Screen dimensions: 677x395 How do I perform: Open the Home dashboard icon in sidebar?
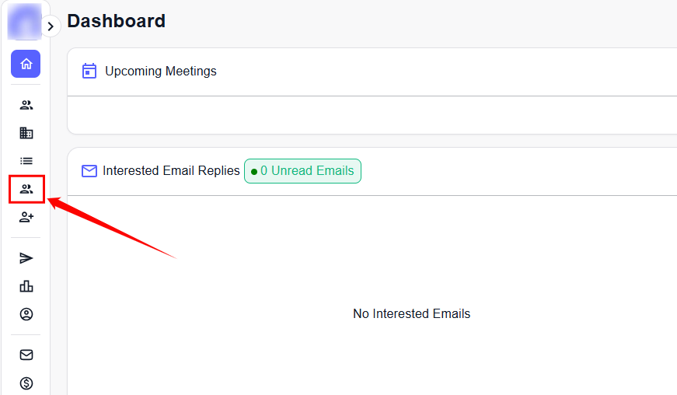[26, 64]
